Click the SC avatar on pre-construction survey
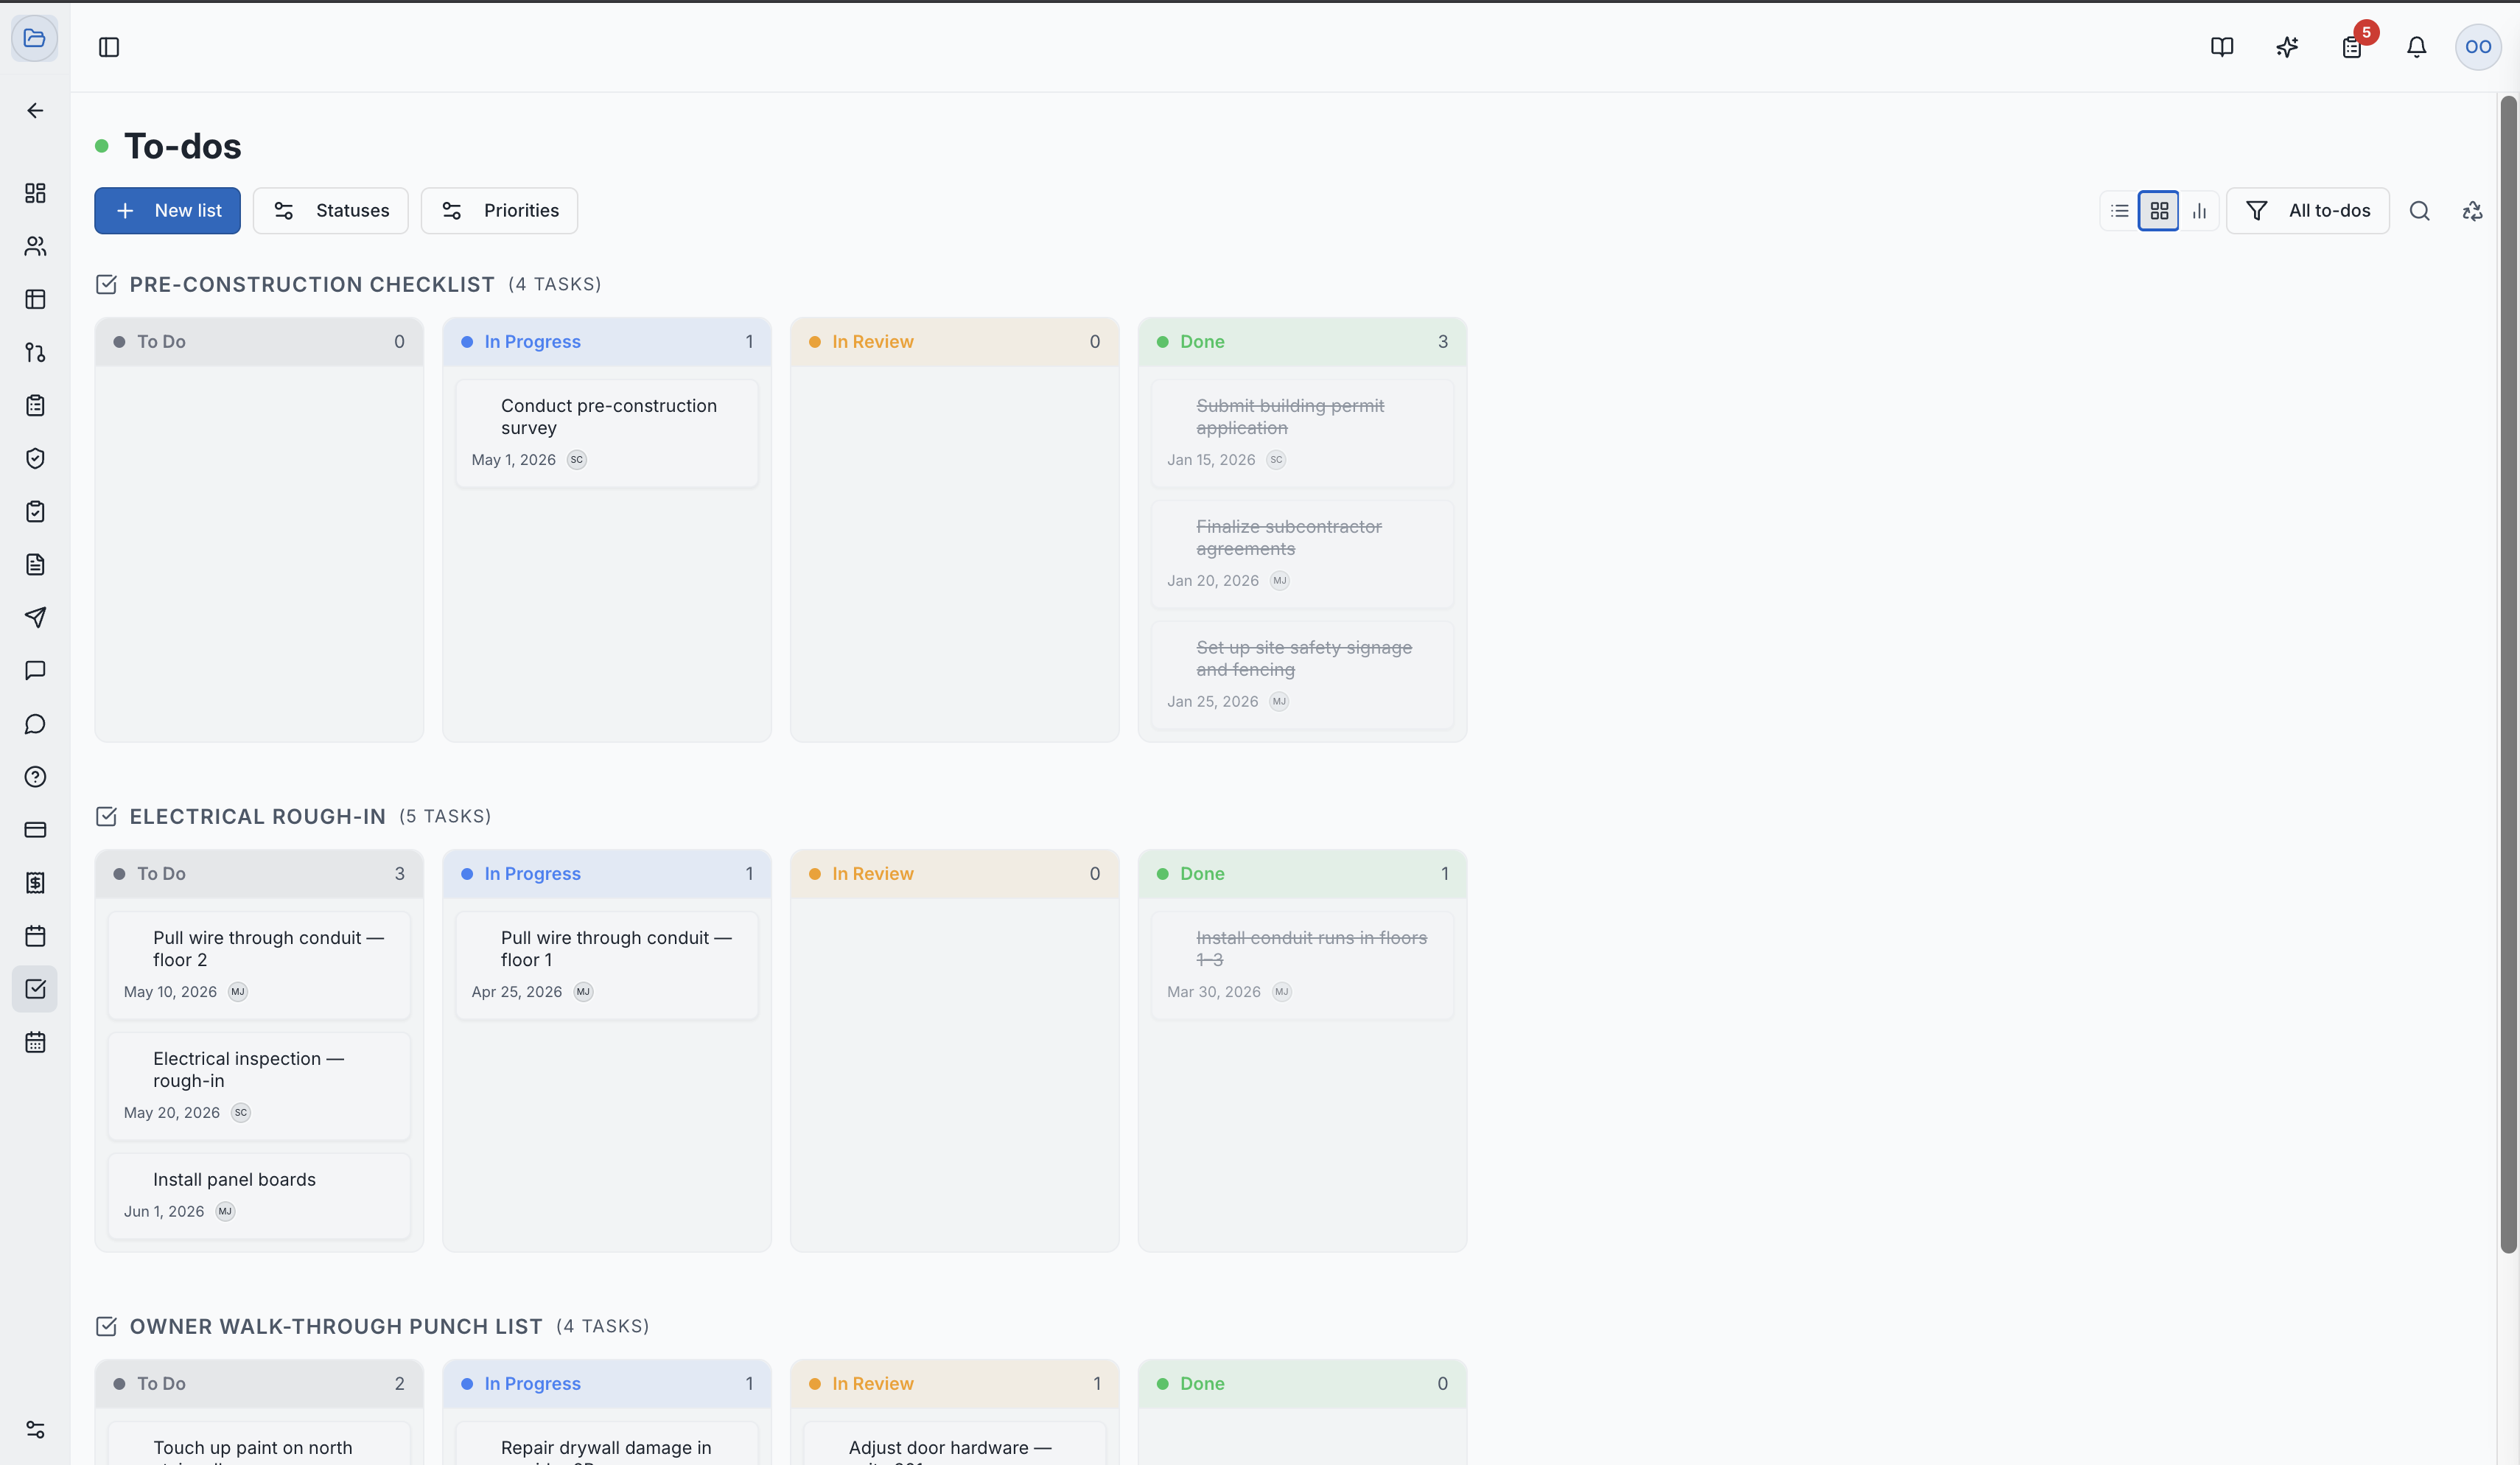Viewport: 2520px width, 1465px height. point(577,460)
